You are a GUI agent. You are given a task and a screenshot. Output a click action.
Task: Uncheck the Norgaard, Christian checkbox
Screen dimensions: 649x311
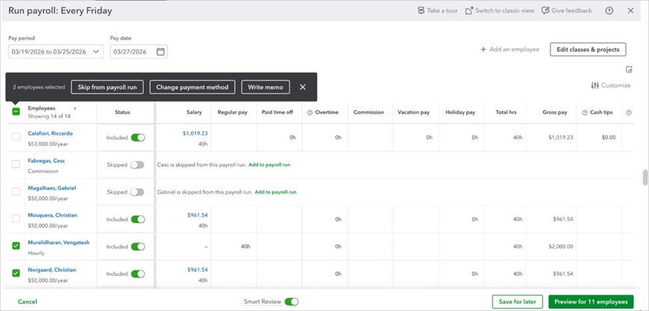(16, 273)
